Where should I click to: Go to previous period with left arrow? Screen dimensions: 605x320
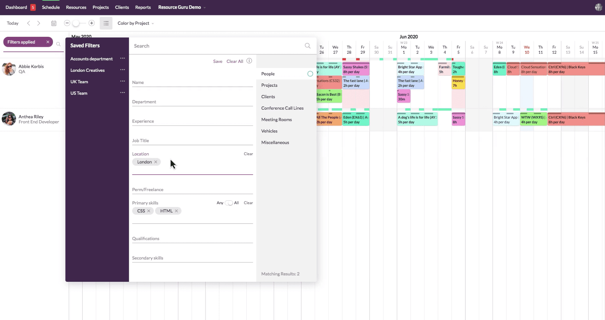[x=29, y=23]
